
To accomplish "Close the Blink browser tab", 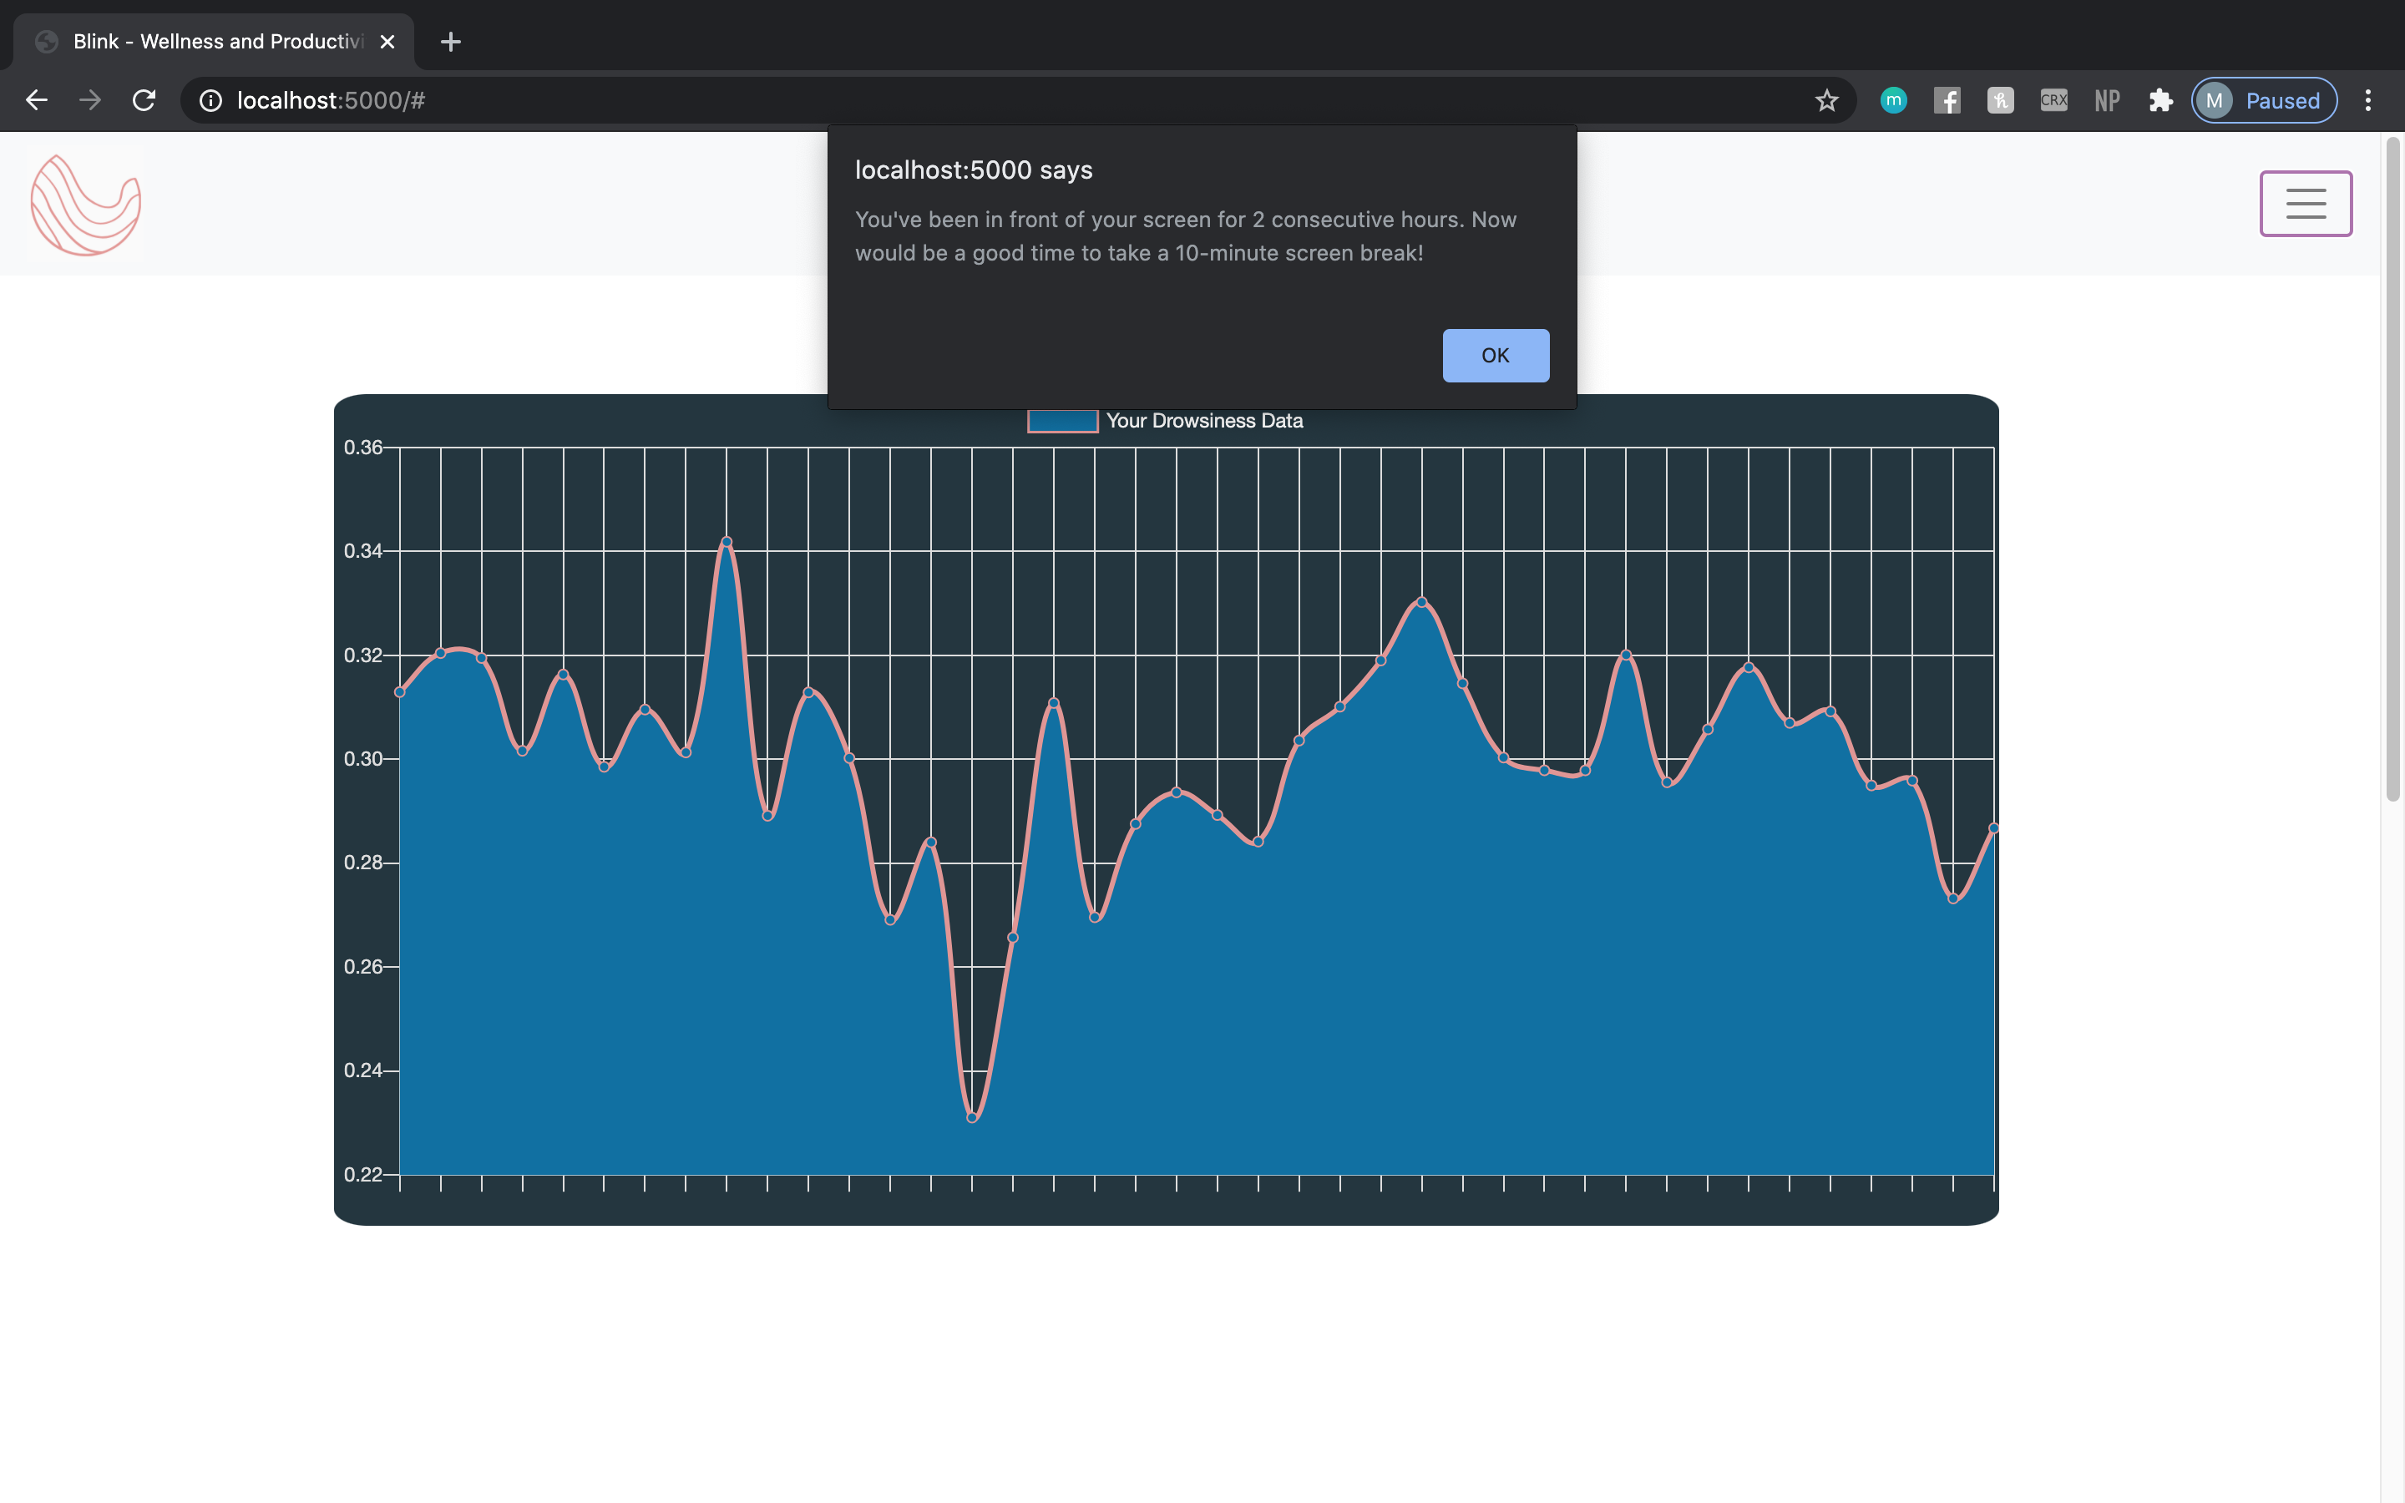I will (387, 42).
